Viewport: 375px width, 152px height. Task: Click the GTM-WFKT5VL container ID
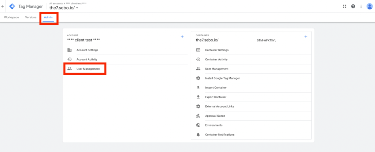pyautogui.click(x=267, y=40)
